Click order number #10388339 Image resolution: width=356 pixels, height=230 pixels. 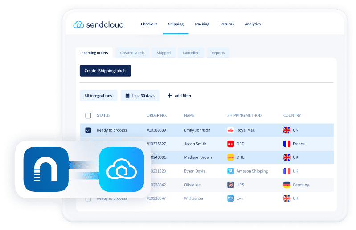tap(156, 130)
